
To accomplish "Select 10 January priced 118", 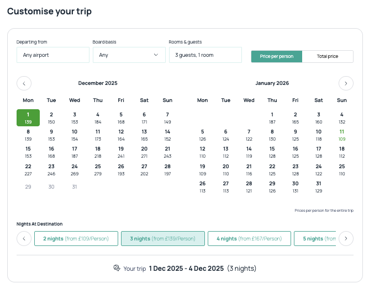I will (x=319, y=135).
